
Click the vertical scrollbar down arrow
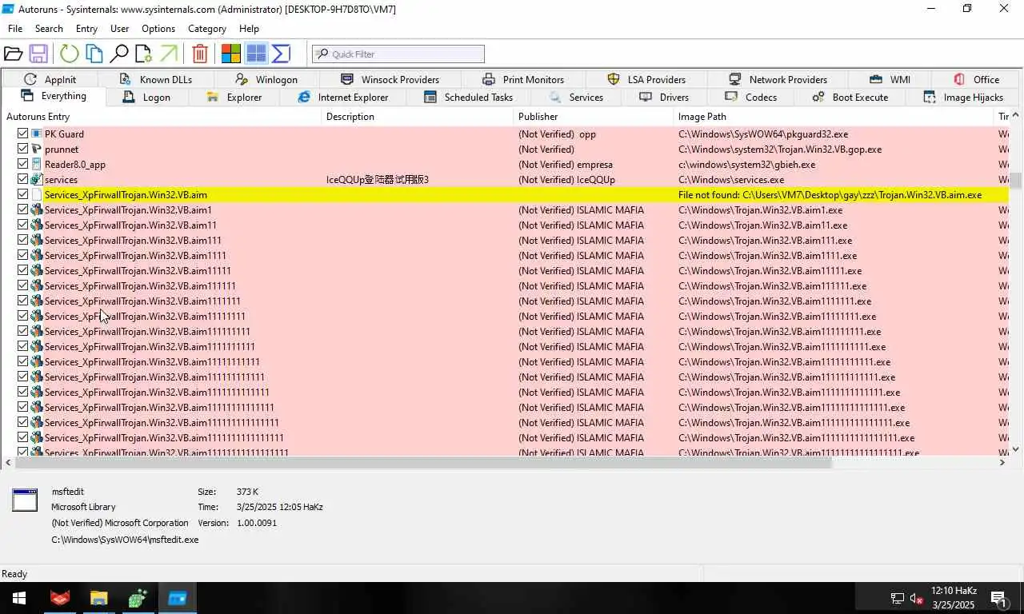[1016, 449]
